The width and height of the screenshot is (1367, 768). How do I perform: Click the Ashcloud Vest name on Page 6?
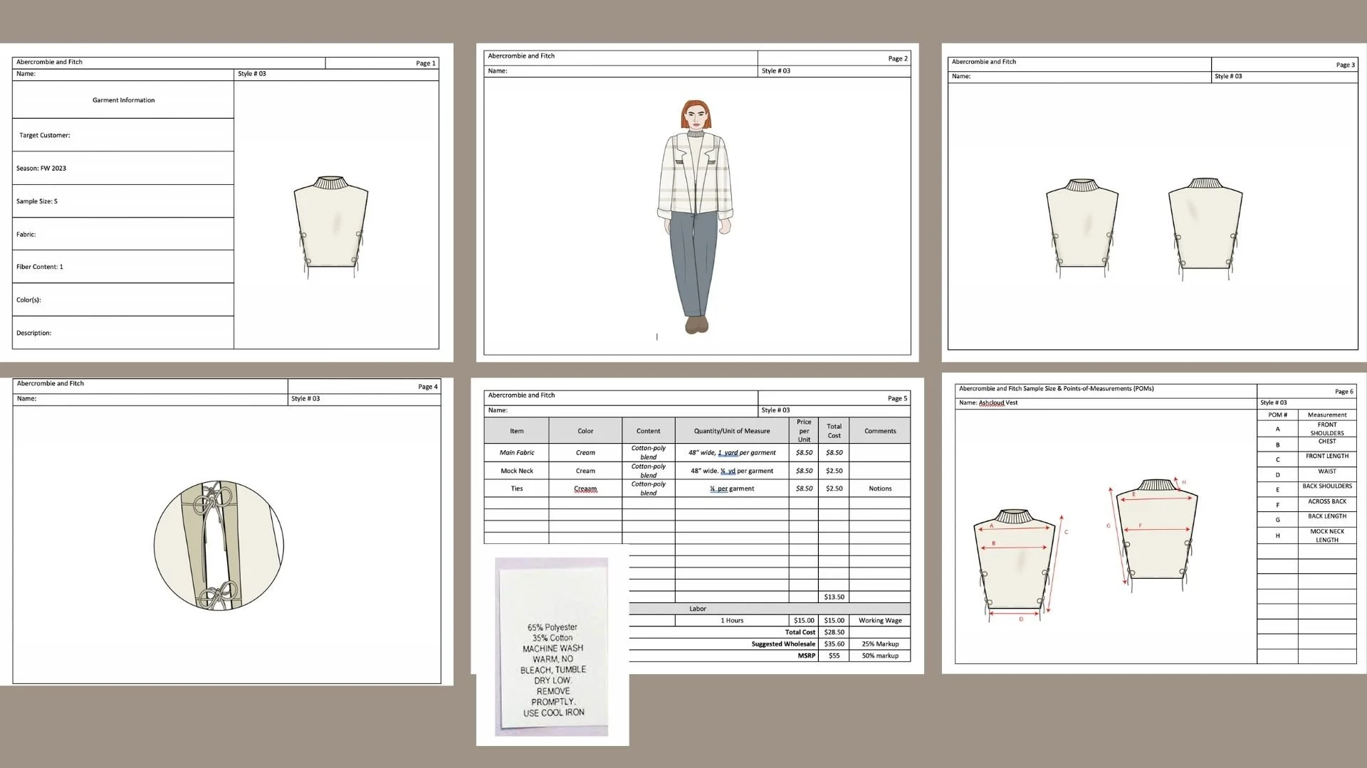click(x=997, y=403)
